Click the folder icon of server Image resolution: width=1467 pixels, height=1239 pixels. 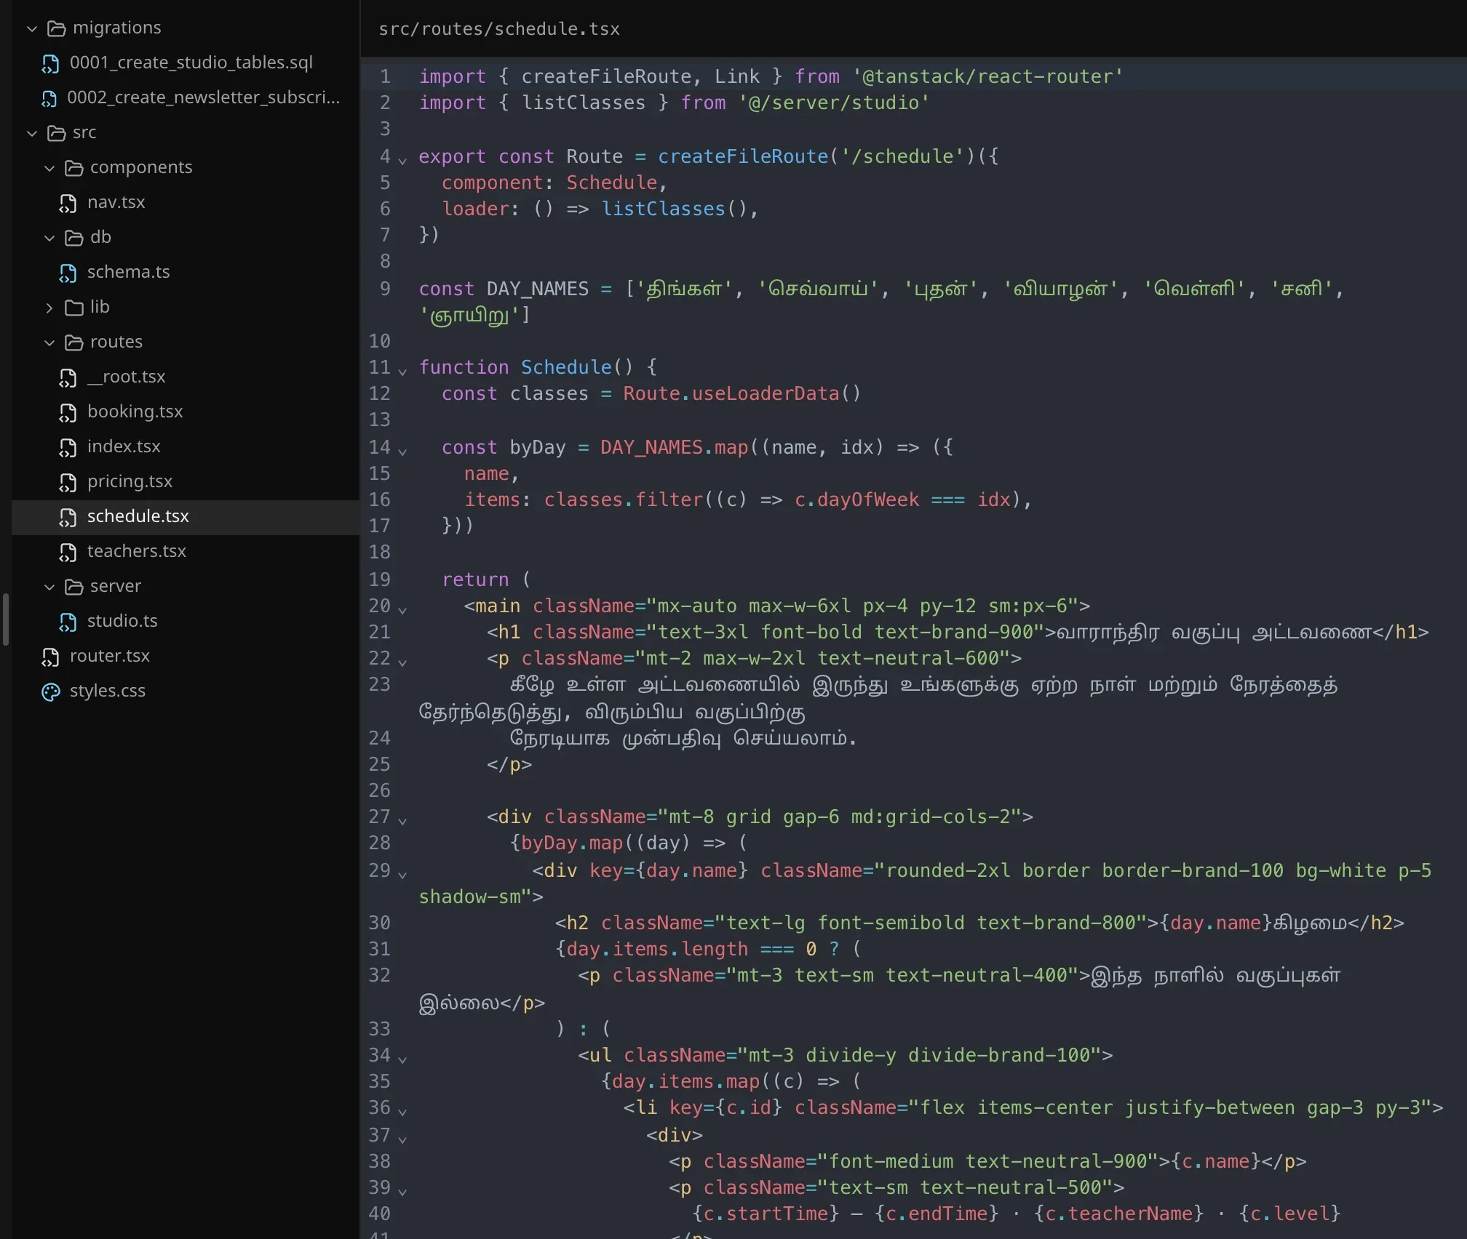[x=73, y=587]
